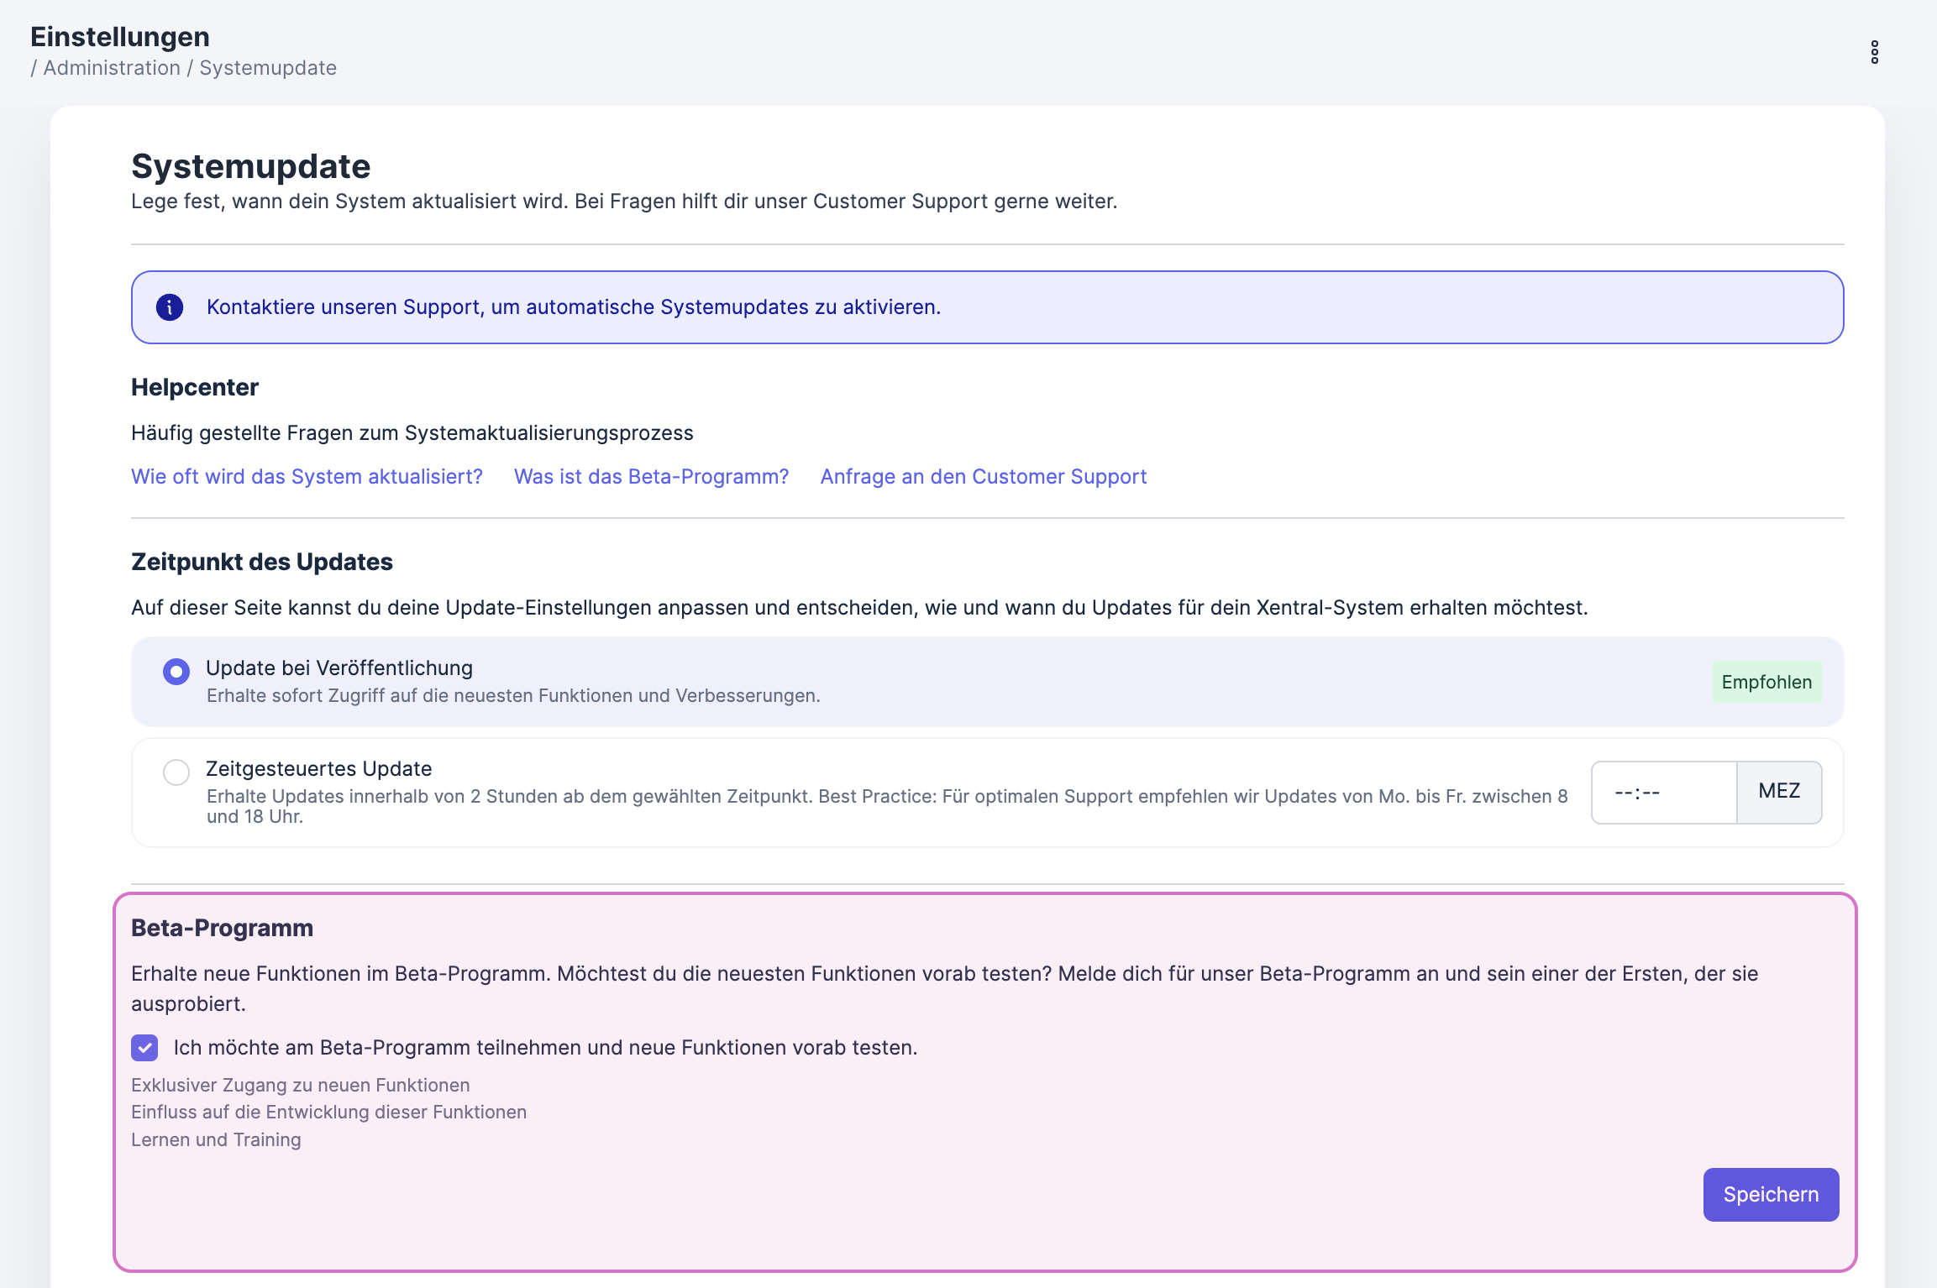The width and height of the screenshot is (1937, 1288).
Task: Click the MEZ timezone label
Action: tap(1779, 792)
